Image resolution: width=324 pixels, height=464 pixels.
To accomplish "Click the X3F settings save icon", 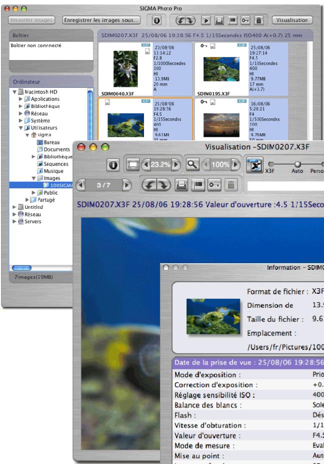I will (x=254, y=165).
